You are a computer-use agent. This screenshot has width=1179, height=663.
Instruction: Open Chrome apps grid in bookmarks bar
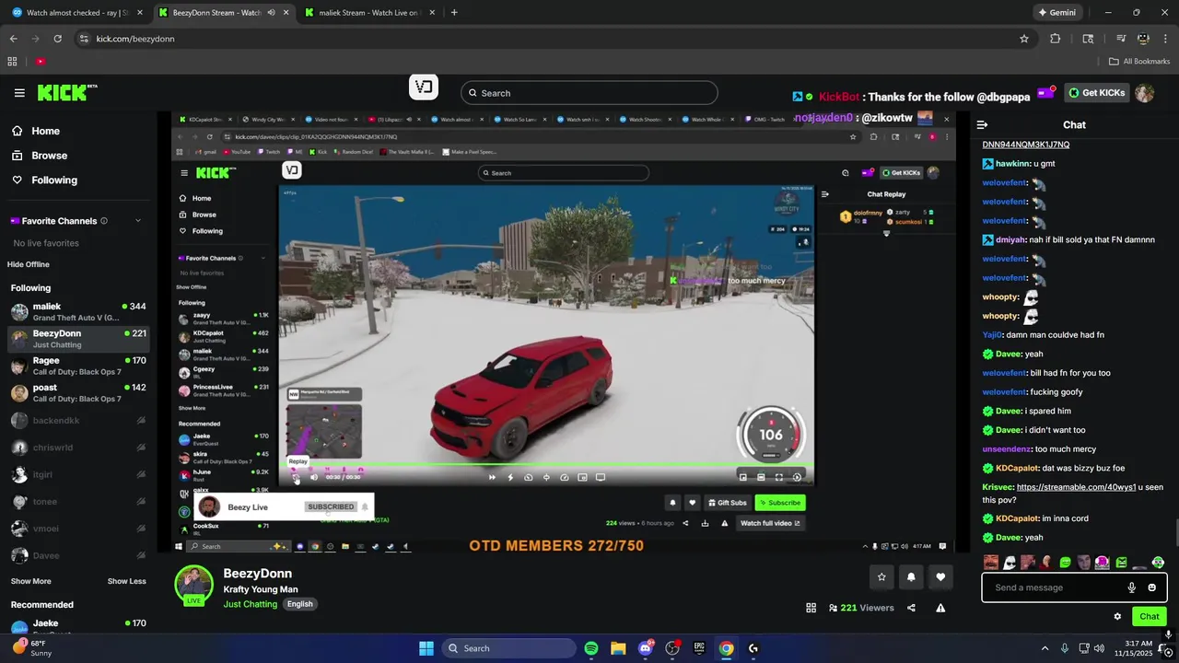point(12,62)
